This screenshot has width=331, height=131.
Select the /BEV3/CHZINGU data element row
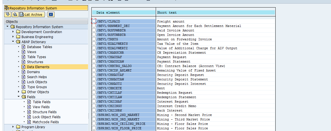point(110,106)
